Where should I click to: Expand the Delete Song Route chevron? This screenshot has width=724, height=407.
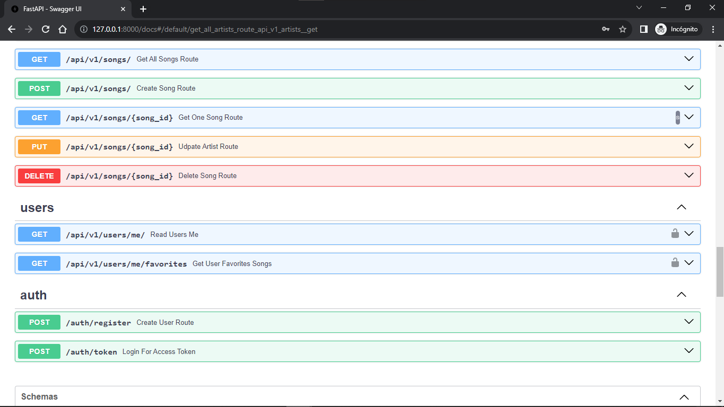(689, 175)
